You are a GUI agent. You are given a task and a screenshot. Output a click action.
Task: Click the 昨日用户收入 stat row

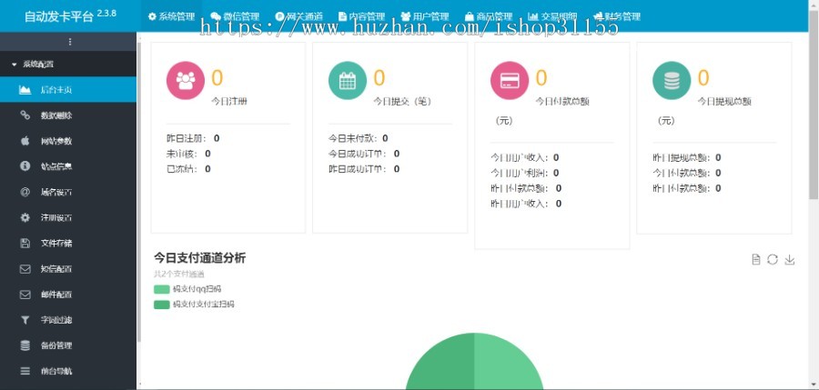pos(526,204)
